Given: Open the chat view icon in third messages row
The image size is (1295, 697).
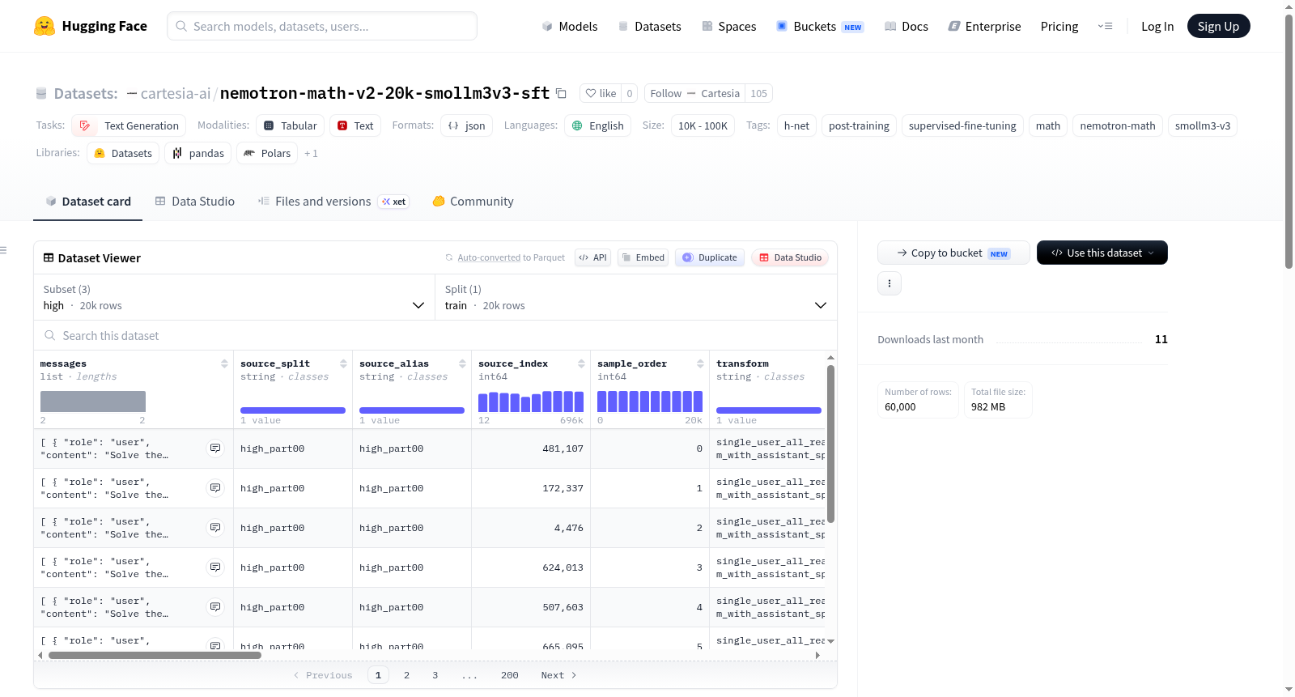Looking at the screenshot, I should (215, 528).
